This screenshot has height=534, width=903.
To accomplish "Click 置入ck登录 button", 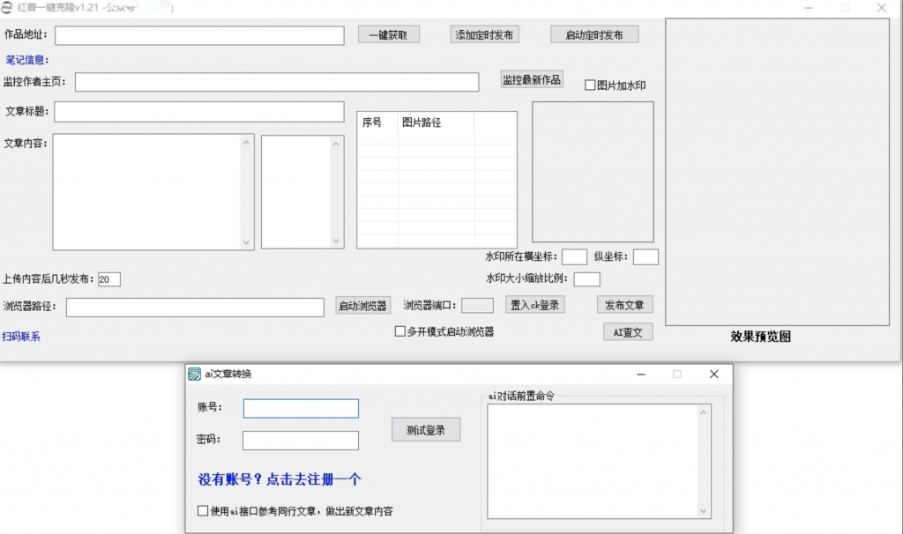I will click(535, 305).
